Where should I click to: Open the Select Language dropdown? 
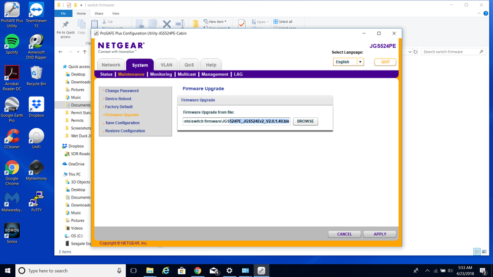[x=348, y=62]
